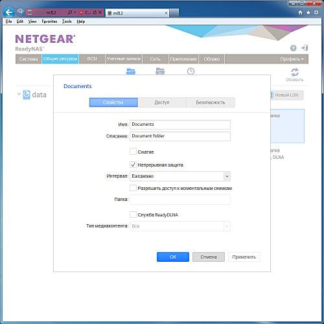Select the Общие ресурсы tab
The image size is (324, 324).
tap(60, 59)
